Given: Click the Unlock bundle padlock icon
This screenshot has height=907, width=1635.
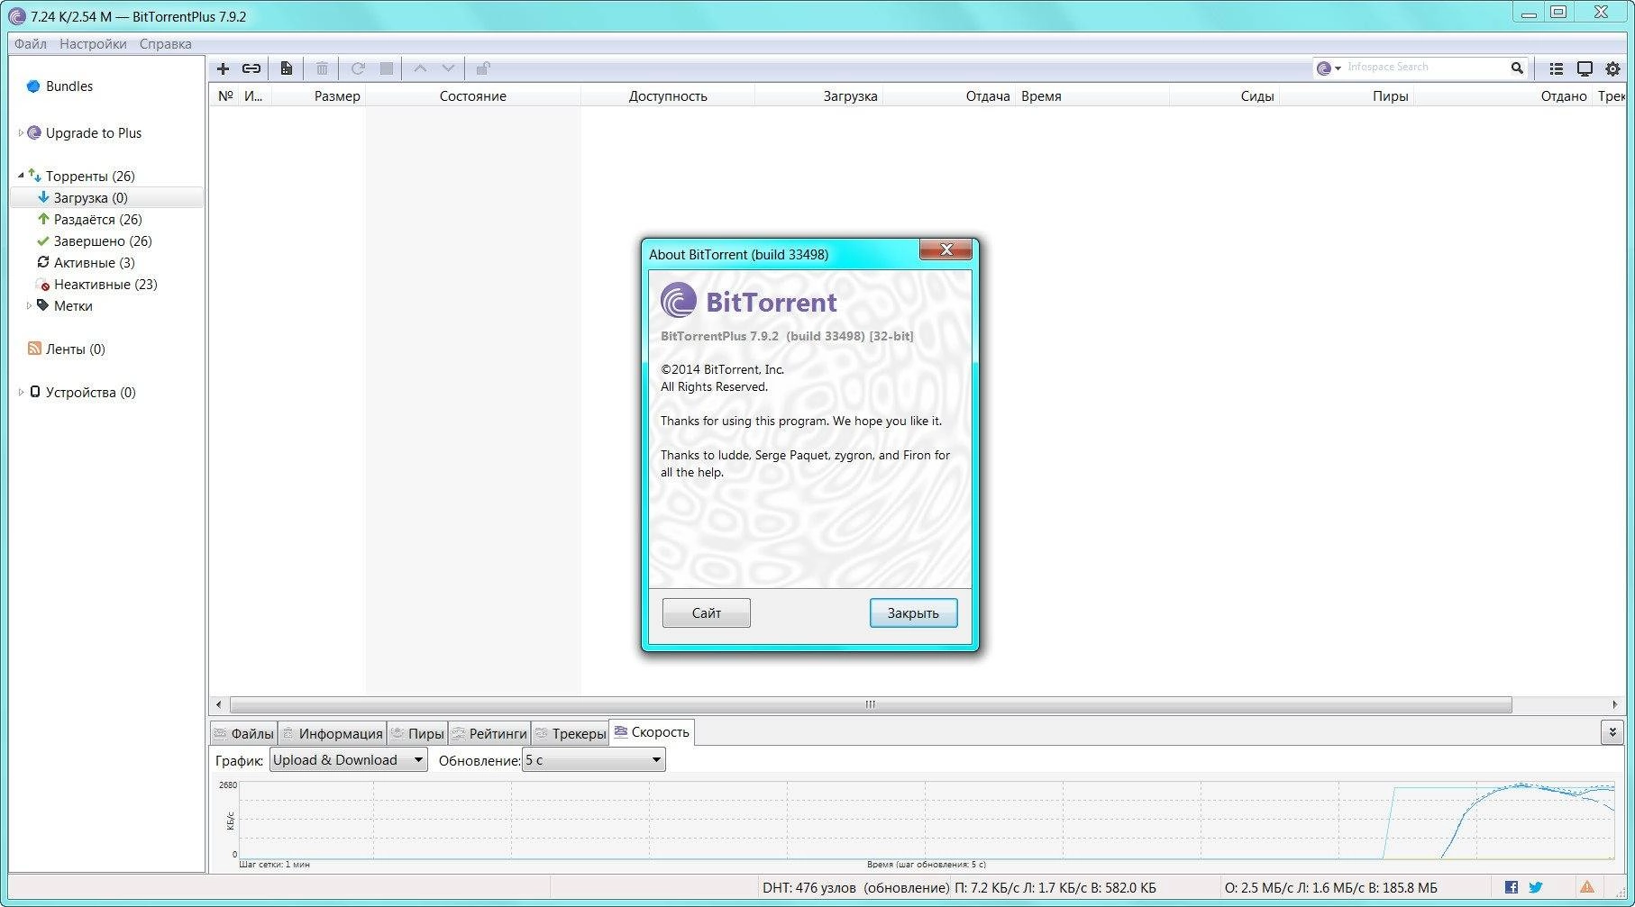Looking at the screenshot, I should (x=483, y=68).
